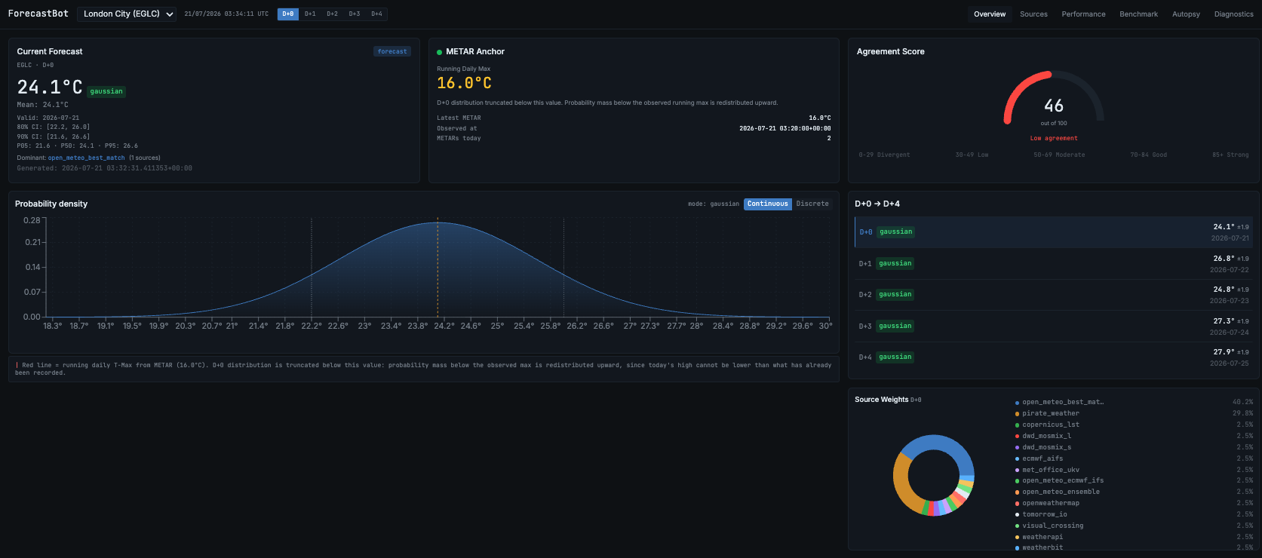The width and height of the screenshot is (1262, 558).
Task: Click the open_meteo_best_match dominant source link
Action: coord(86,158)
